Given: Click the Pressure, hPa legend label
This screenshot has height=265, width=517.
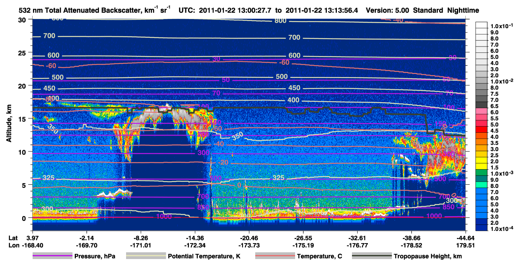Looking at the screenshot, I should coord(95,256).
